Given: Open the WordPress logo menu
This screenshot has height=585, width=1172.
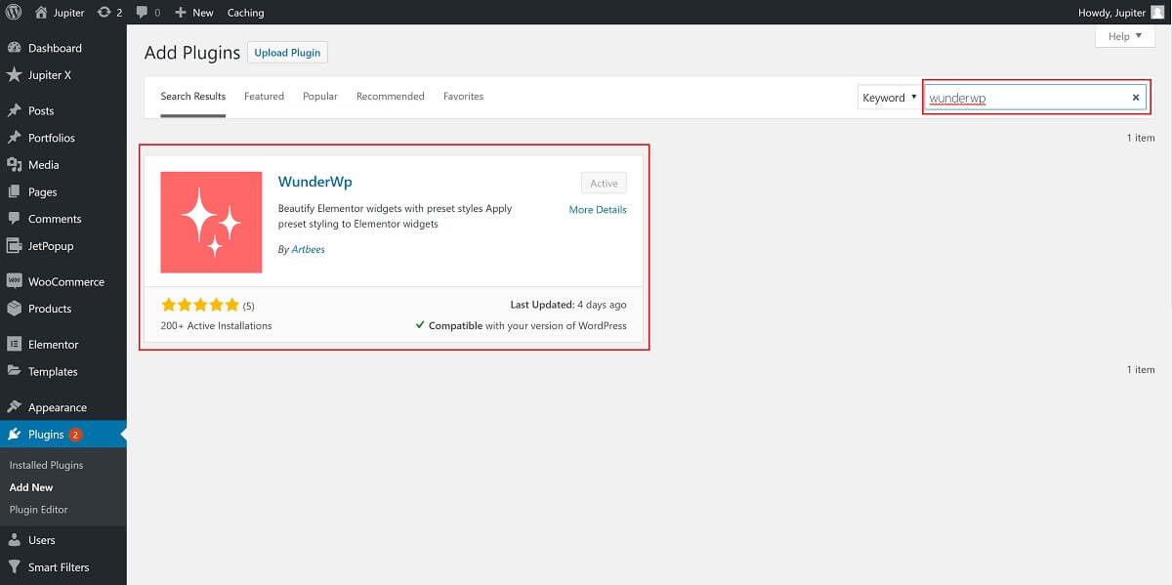Looking at the screenshot, I should (13, 13).
